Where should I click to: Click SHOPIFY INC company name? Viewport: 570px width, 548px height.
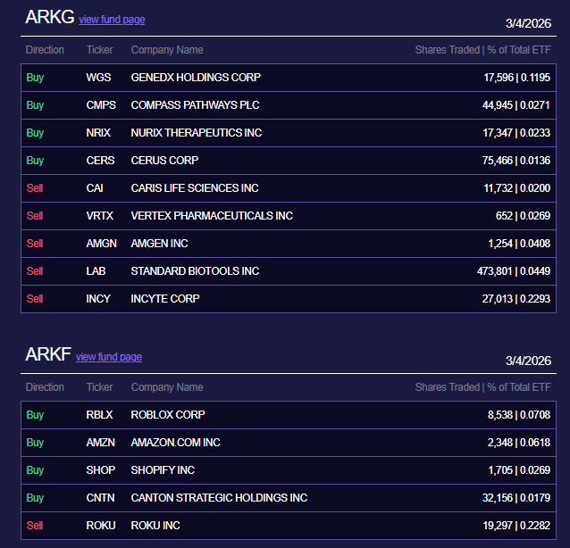[x=163, y=470]
